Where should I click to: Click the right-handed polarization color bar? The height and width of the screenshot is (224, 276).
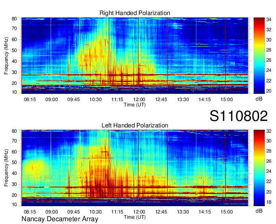tap(259, 56)
